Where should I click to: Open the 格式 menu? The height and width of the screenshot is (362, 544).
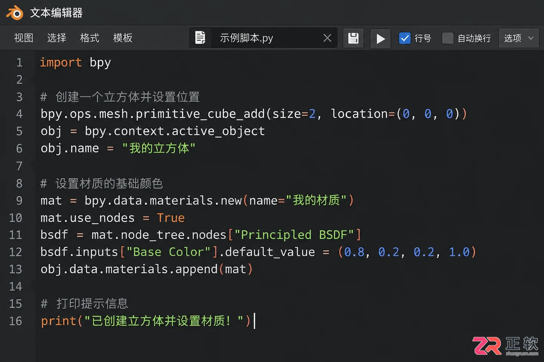(x=90, y=38)
